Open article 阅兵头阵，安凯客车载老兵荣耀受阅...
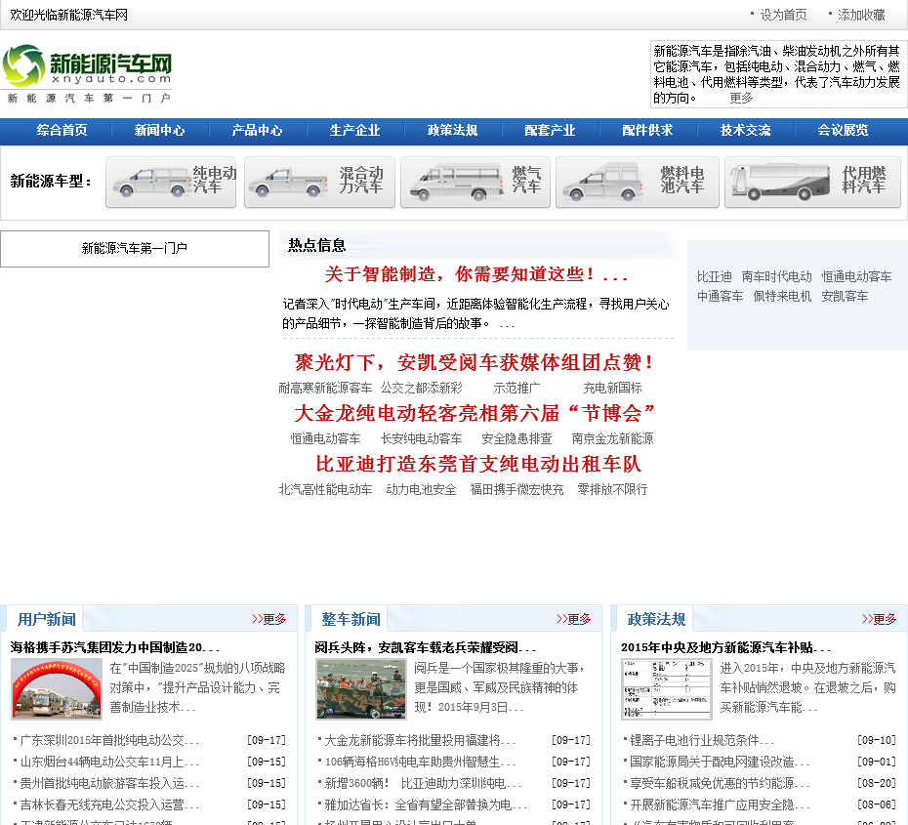The width and height of the screenshot is (908, 825). point(425,647)
